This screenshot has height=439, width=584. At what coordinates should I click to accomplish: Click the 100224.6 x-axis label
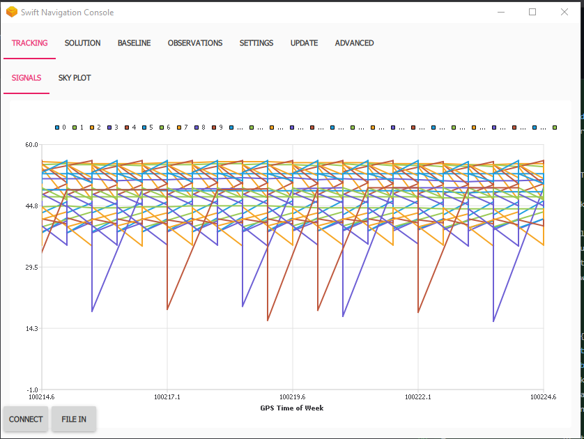coord(544,397)
